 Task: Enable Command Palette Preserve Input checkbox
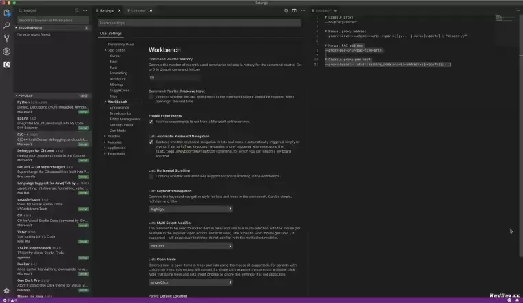[x=151, y=97]
